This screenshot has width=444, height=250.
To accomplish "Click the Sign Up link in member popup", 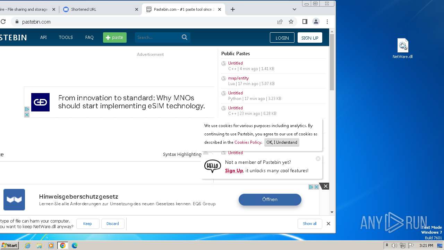I will pos(234,170).
